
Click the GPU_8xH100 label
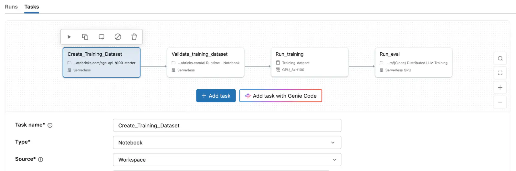293,70
